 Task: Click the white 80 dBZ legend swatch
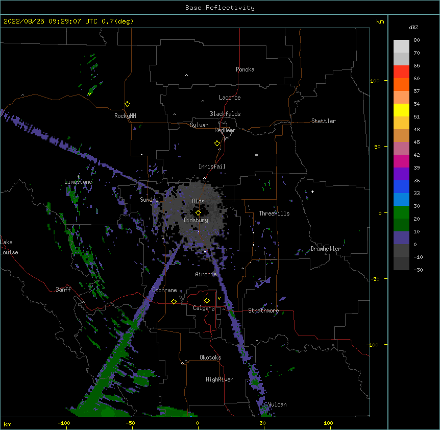401,46
